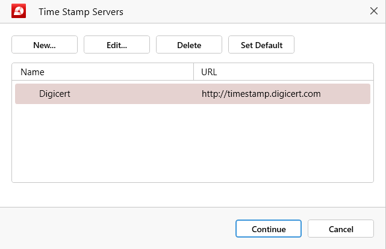Select the Digicert server name
Viewport: 386px width, 249px height.
click(54, 94)
